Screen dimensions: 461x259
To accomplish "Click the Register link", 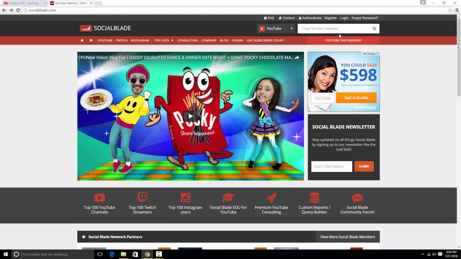I will click(x=331, y=18).
